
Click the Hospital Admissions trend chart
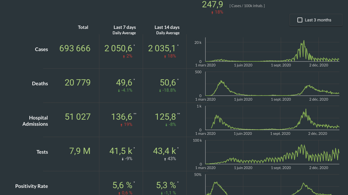point(272,119)
